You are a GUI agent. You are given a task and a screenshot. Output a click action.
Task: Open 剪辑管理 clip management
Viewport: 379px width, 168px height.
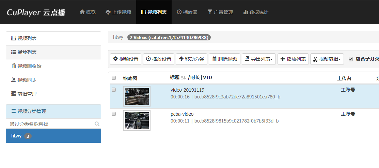pyautogui.click(x=53, y=94)
